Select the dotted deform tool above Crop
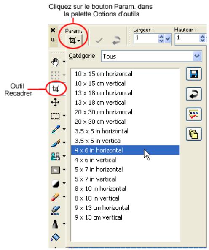This screenshot has height=250, width=209. point(55,75)
